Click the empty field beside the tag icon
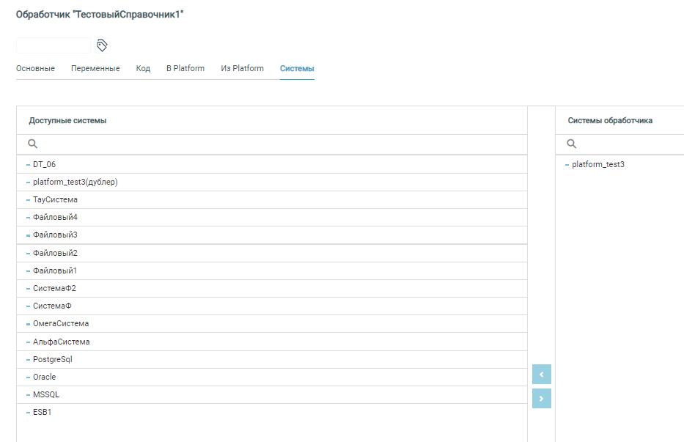The height and width of the screenshot is (442, 684). coord(53,45)
